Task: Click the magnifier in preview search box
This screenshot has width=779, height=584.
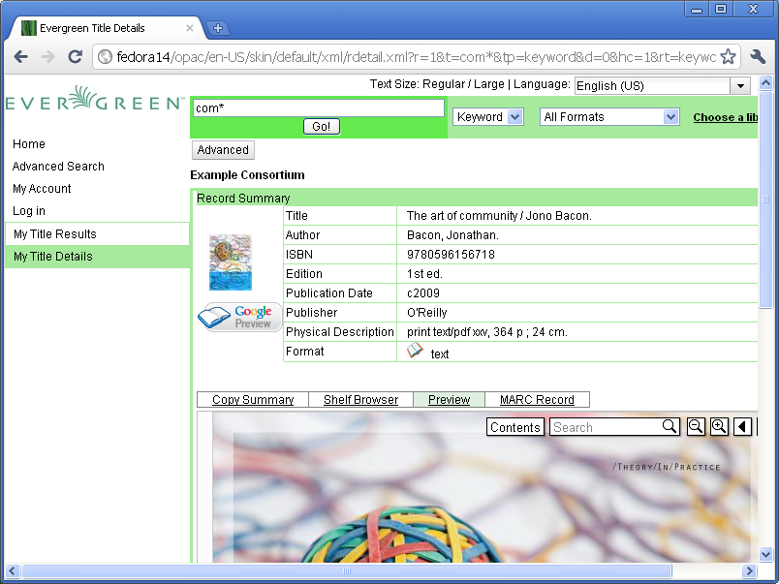Action: click(x=670, y=427)
